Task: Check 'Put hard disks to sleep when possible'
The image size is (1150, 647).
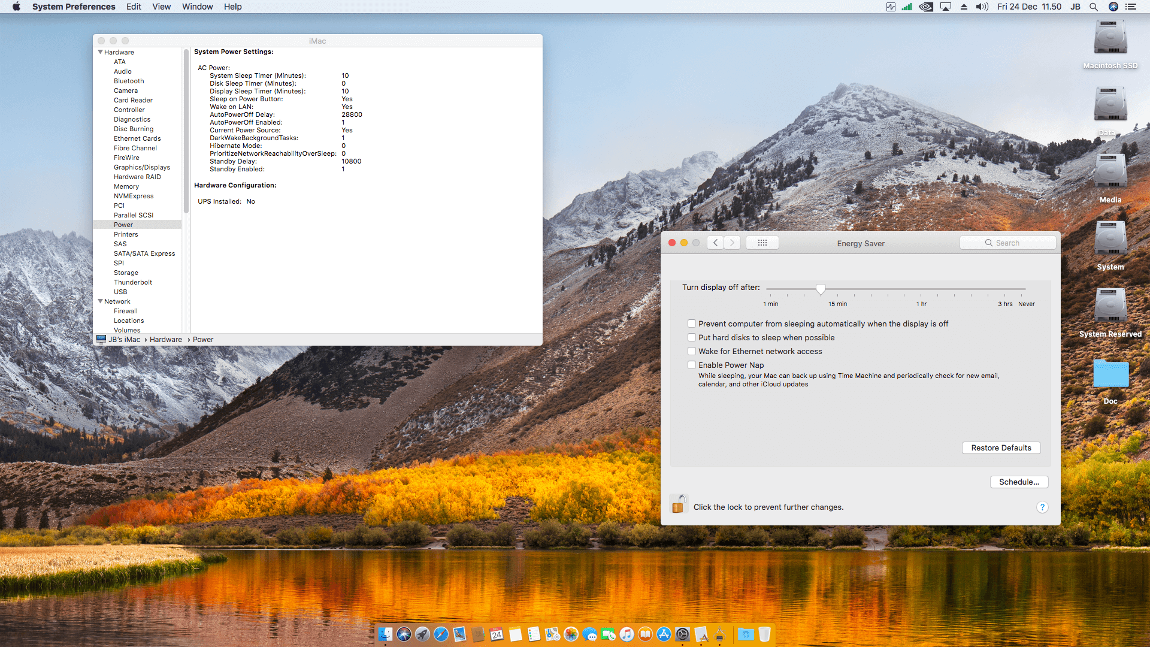Action: click(692, 337)
